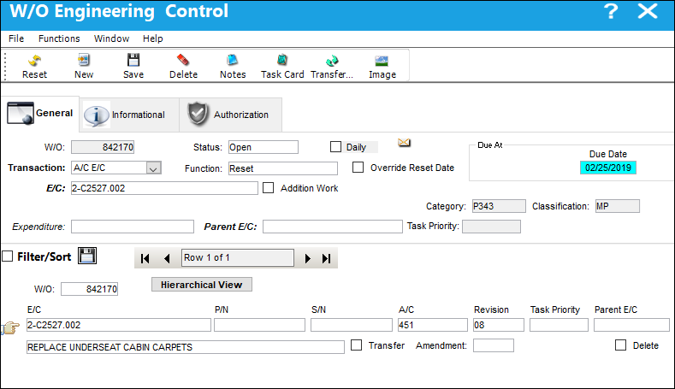Close the W/O Engineering Control window
Viewport: 675px width, 389px height.
click(648, 11)
